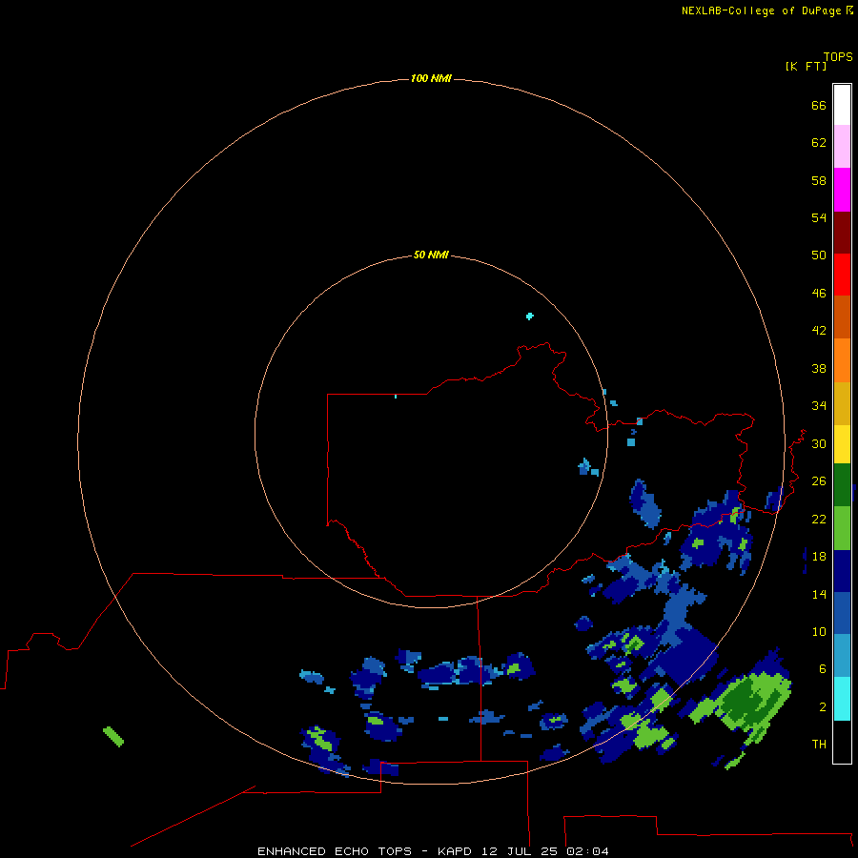Click the 38 legend value

[819, 368]
